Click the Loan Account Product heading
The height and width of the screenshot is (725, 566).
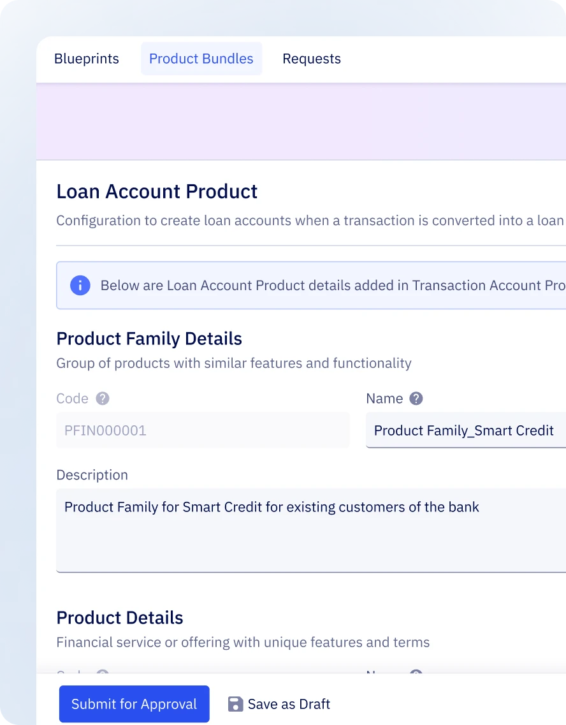pyautogui.click(x=157, y=191)
